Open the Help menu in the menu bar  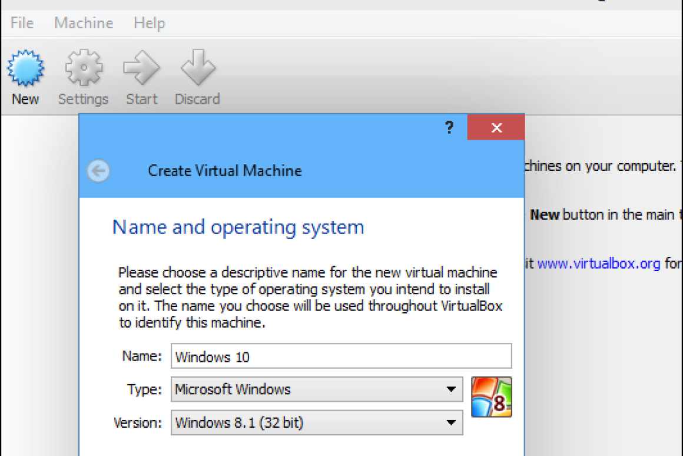[x=149, y=23]
